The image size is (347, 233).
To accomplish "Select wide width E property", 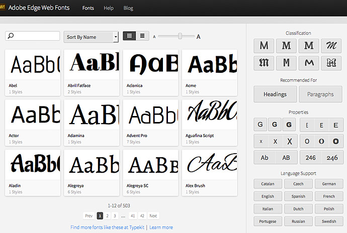I will click(x=336, y=126).
